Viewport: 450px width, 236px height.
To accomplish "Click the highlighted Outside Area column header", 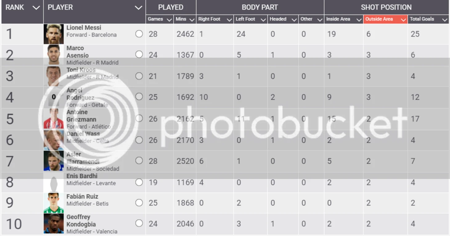I will pyautogui.click(x=385, y=19).
